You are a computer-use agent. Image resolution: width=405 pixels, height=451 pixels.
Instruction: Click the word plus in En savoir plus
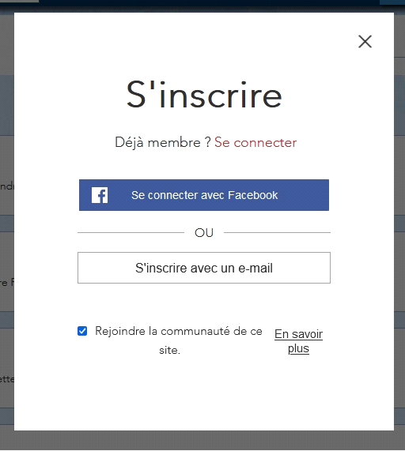point(298,348)
